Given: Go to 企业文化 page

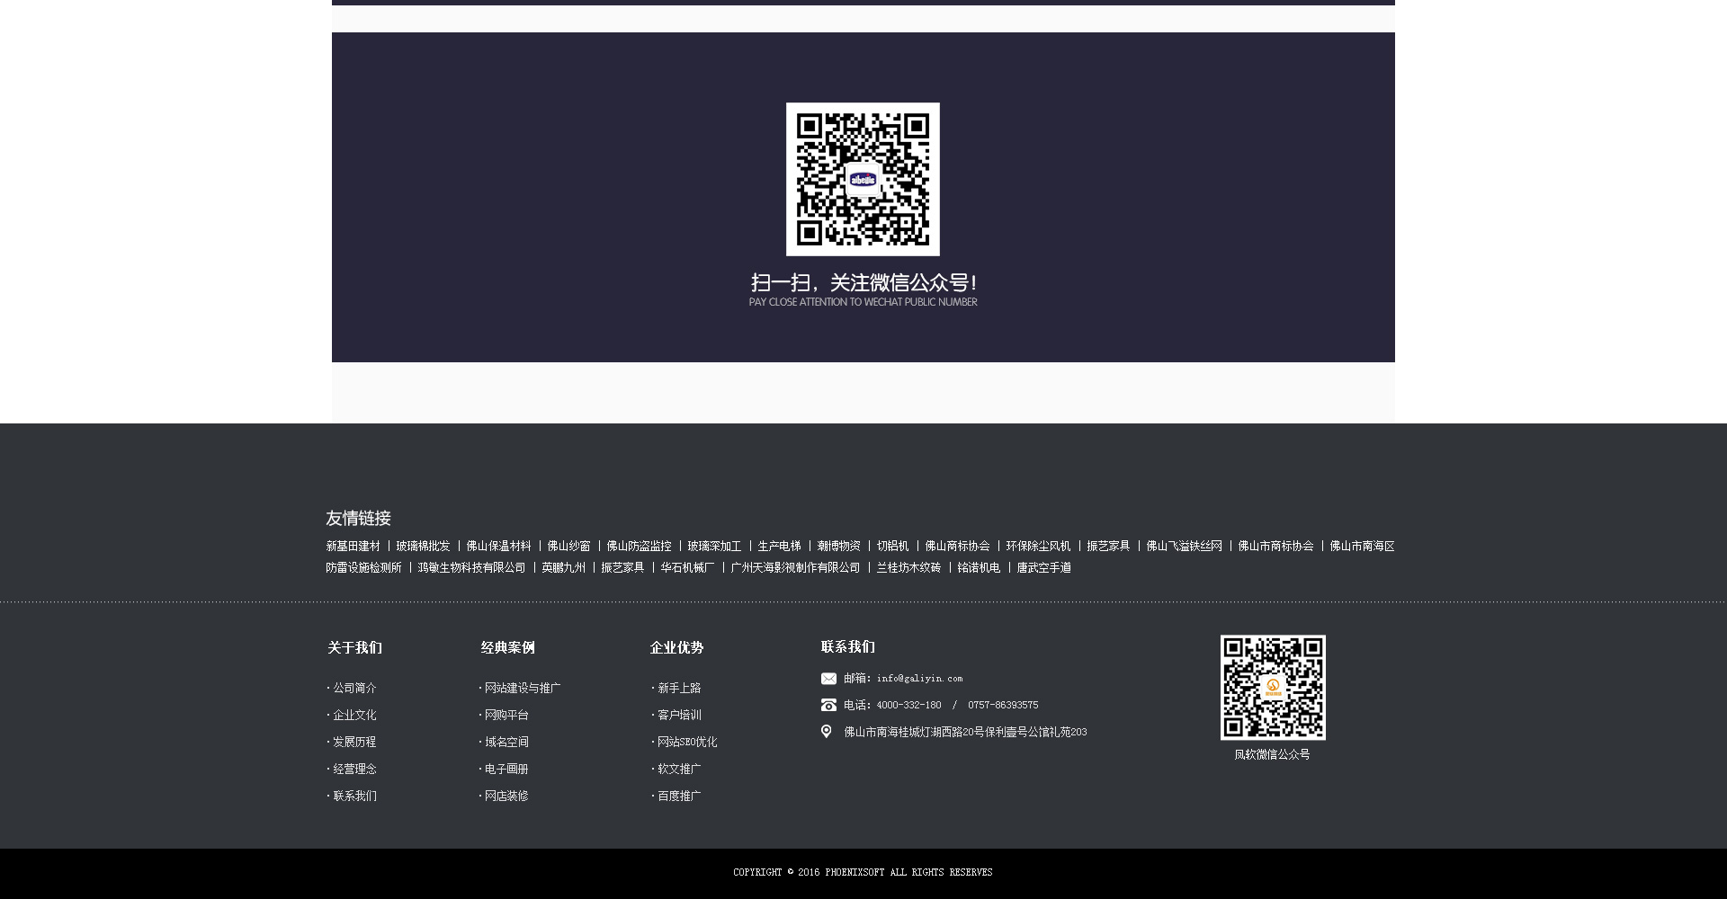Looking at the screenshot, I should pos(354,716).
